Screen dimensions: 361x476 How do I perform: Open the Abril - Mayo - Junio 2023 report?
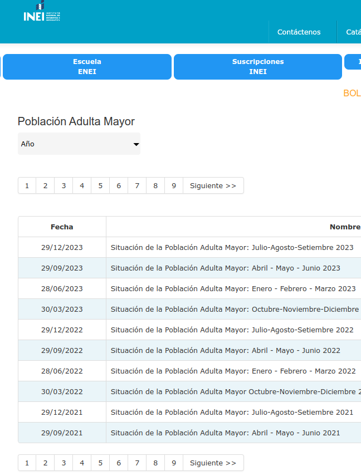click(225, 268)
